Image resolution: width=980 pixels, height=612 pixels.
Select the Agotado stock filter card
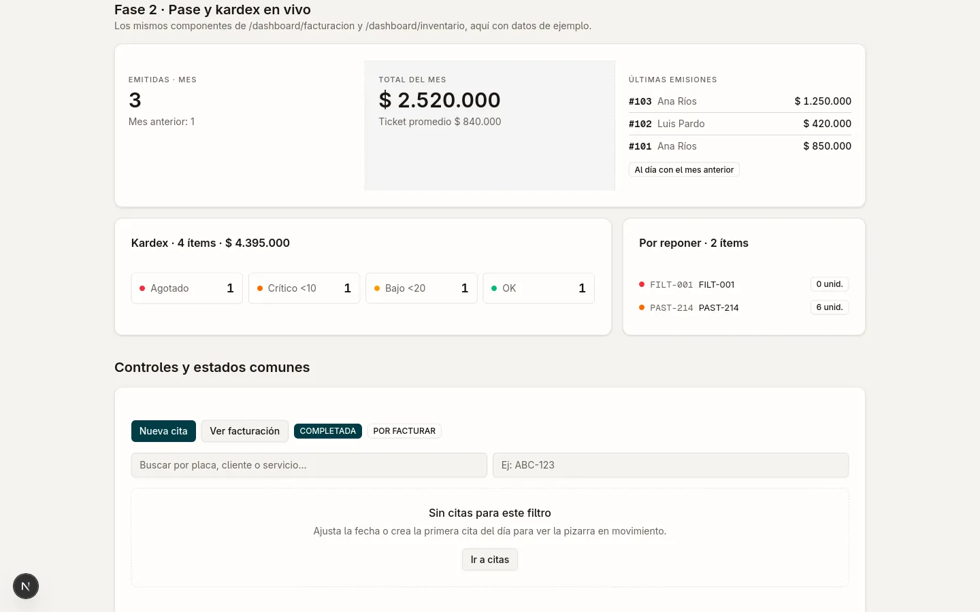pos(187,288)
